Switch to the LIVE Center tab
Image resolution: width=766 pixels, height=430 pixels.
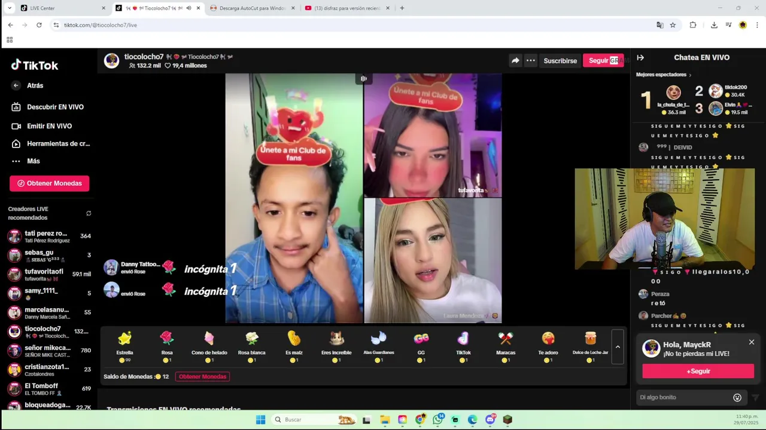[62, 8]
